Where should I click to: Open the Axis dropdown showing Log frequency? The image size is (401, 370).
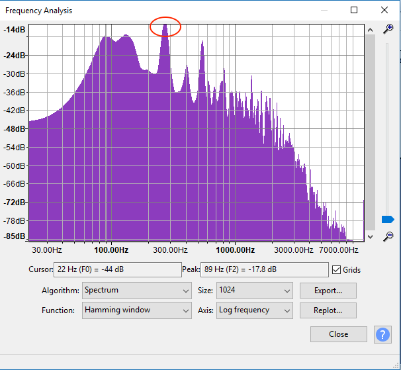click(x=255, y=310)
